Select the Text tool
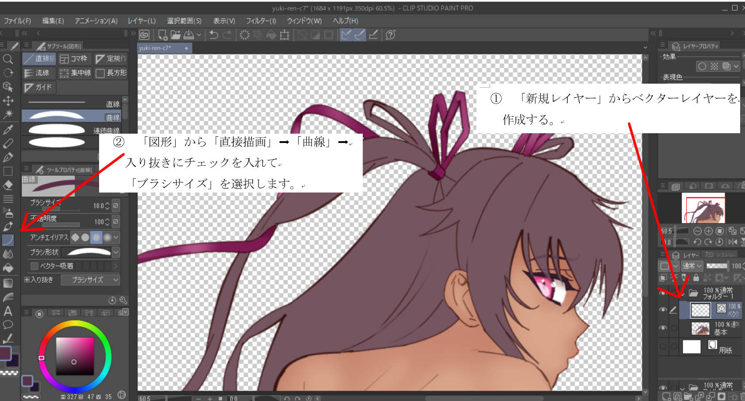 pyautogui.click(x=8, y=311)
